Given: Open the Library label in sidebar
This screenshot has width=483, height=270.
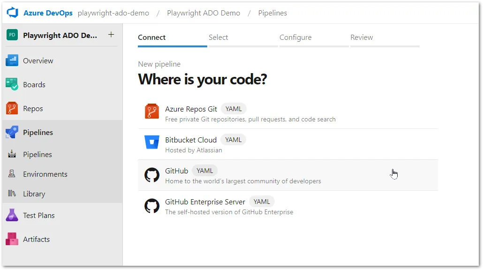Looking at the screenshot, I should point(34,194).
